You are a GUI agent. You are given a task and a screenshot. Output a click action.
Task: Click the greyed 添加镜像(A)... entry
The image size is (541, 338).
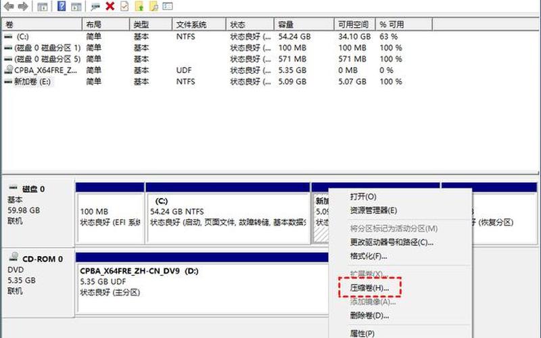pyautogui.click(x=373, y=301)
